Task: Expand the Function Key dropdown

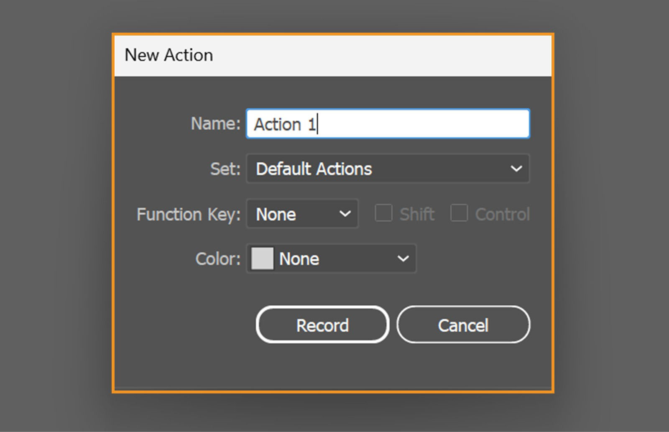Action: coord(301,214)
